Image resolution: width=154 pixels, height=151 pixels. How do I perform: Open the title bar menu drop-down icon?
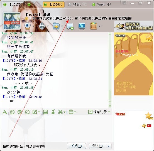pyautogui.click(x=124, y=3)
